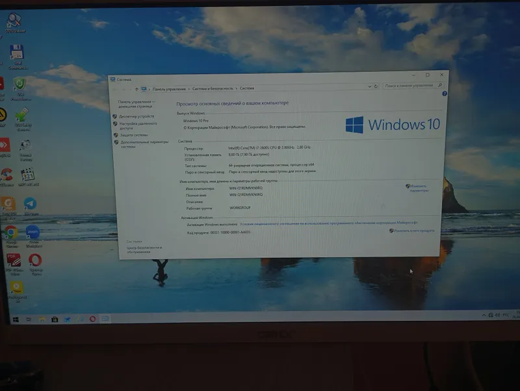
Task: Open the Opera browser desktop icon
Action: point(36,264)
